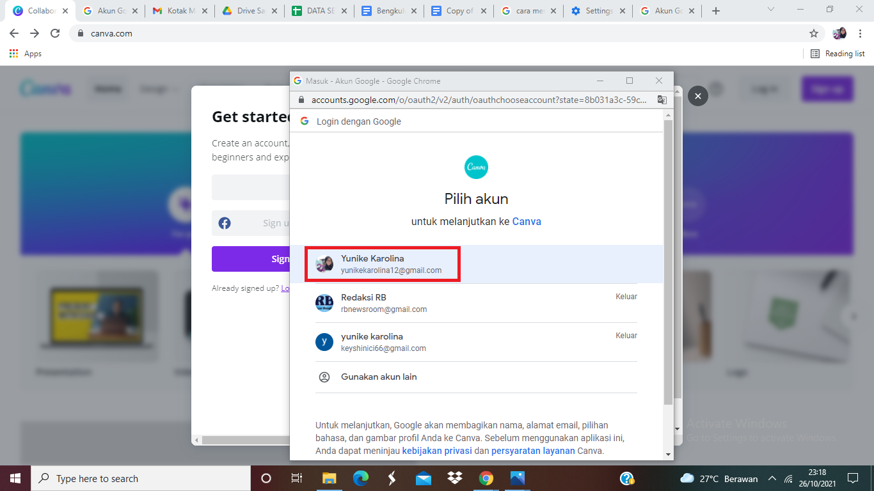Viewport: 874px width, 491px height.
Task: Click the Apps shortcut in bookmarks bar
Action: [26, 54]
